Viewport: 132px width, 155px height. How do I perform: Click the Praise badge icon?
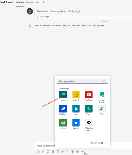coord(68,151)
